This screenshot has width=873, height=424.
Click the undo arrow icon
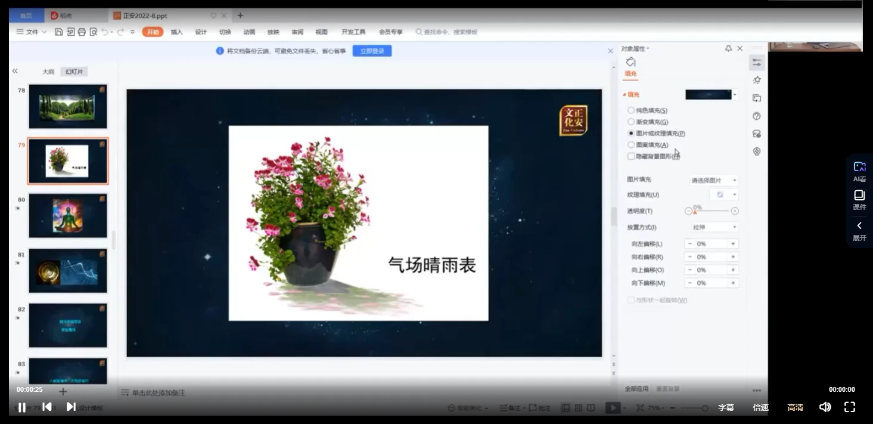105,32
